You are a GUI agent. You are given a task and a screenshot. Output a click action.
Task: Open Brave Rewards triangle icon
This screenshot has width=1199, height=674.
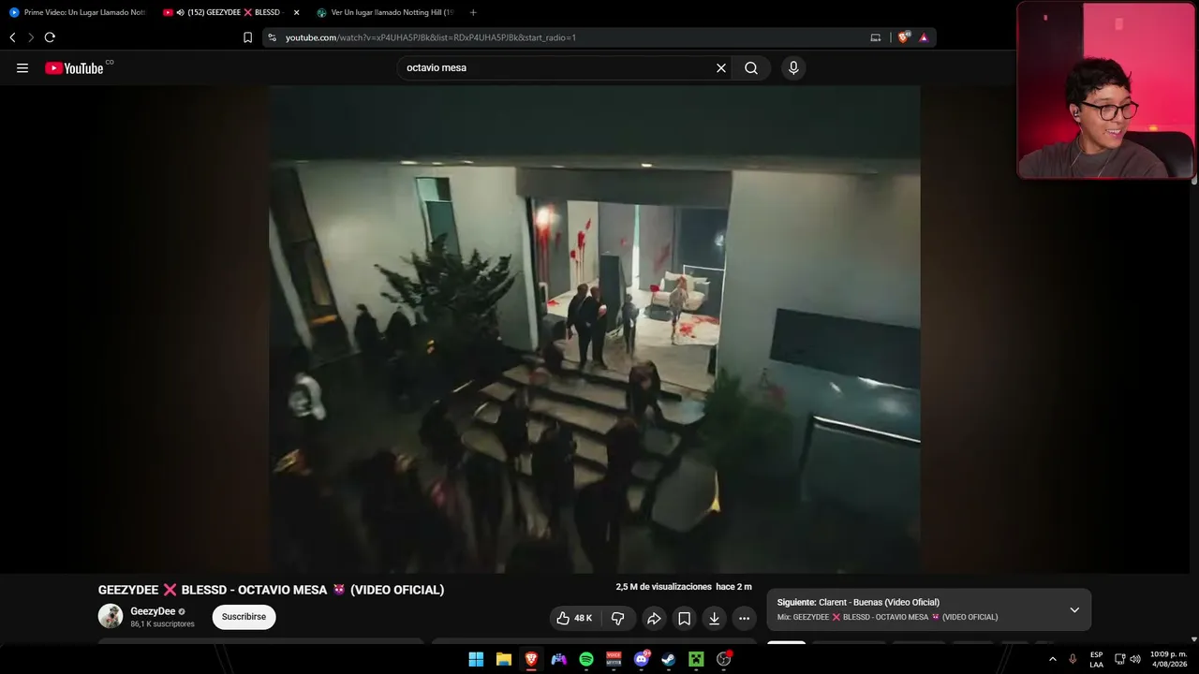point(924,37)
